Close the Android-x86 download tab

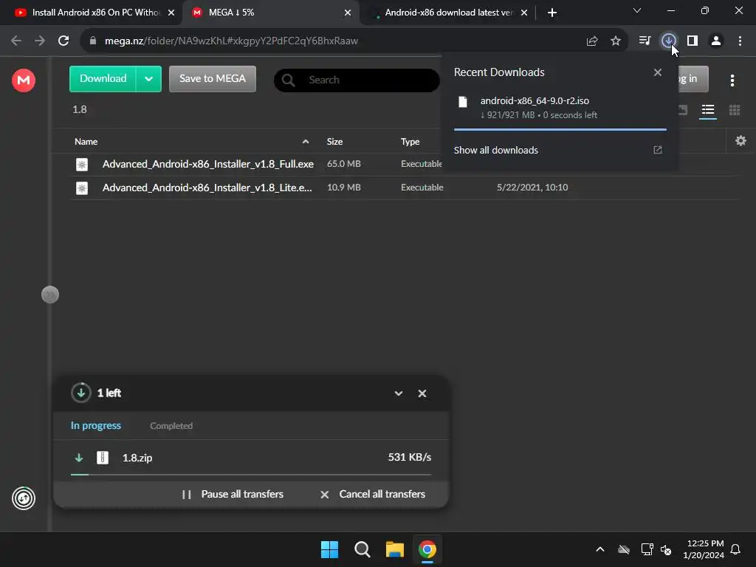(523, 13)
